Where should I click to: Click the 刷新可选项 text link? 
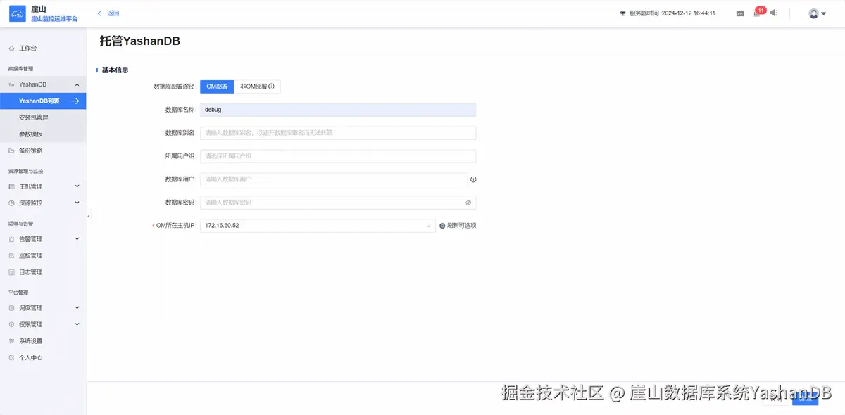pos(462,226)
